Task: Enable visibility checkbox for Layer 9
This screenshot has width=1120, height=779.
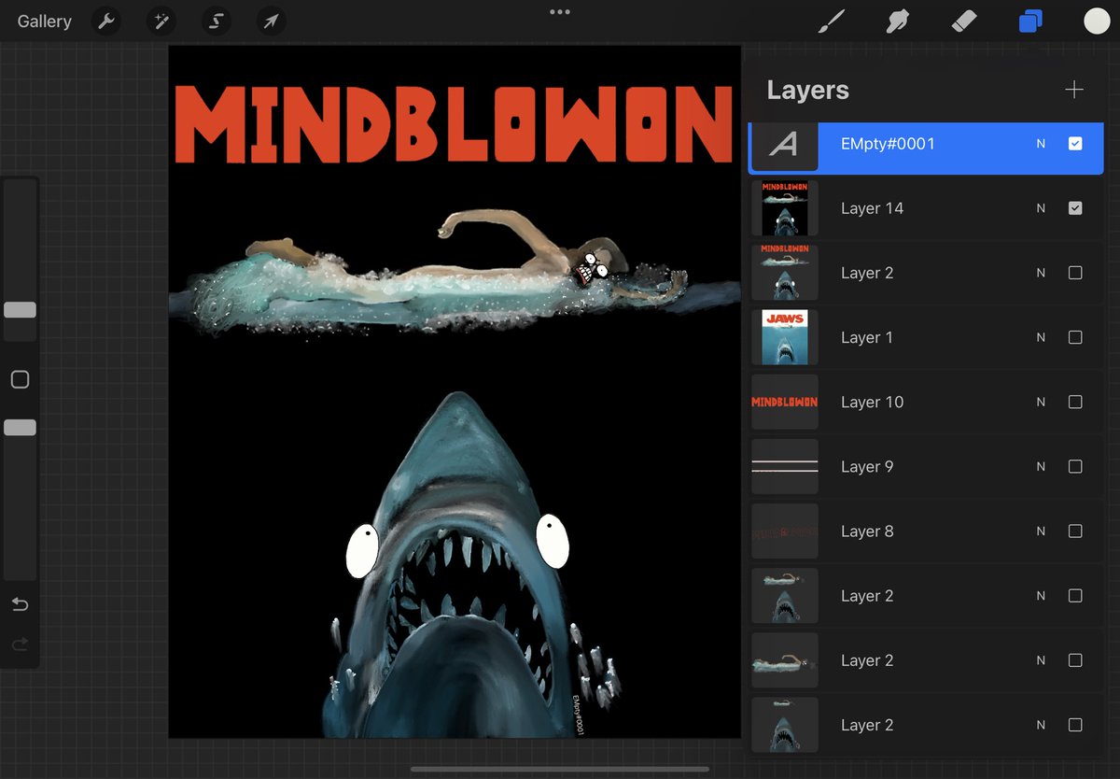Action: click(1075, 466)
